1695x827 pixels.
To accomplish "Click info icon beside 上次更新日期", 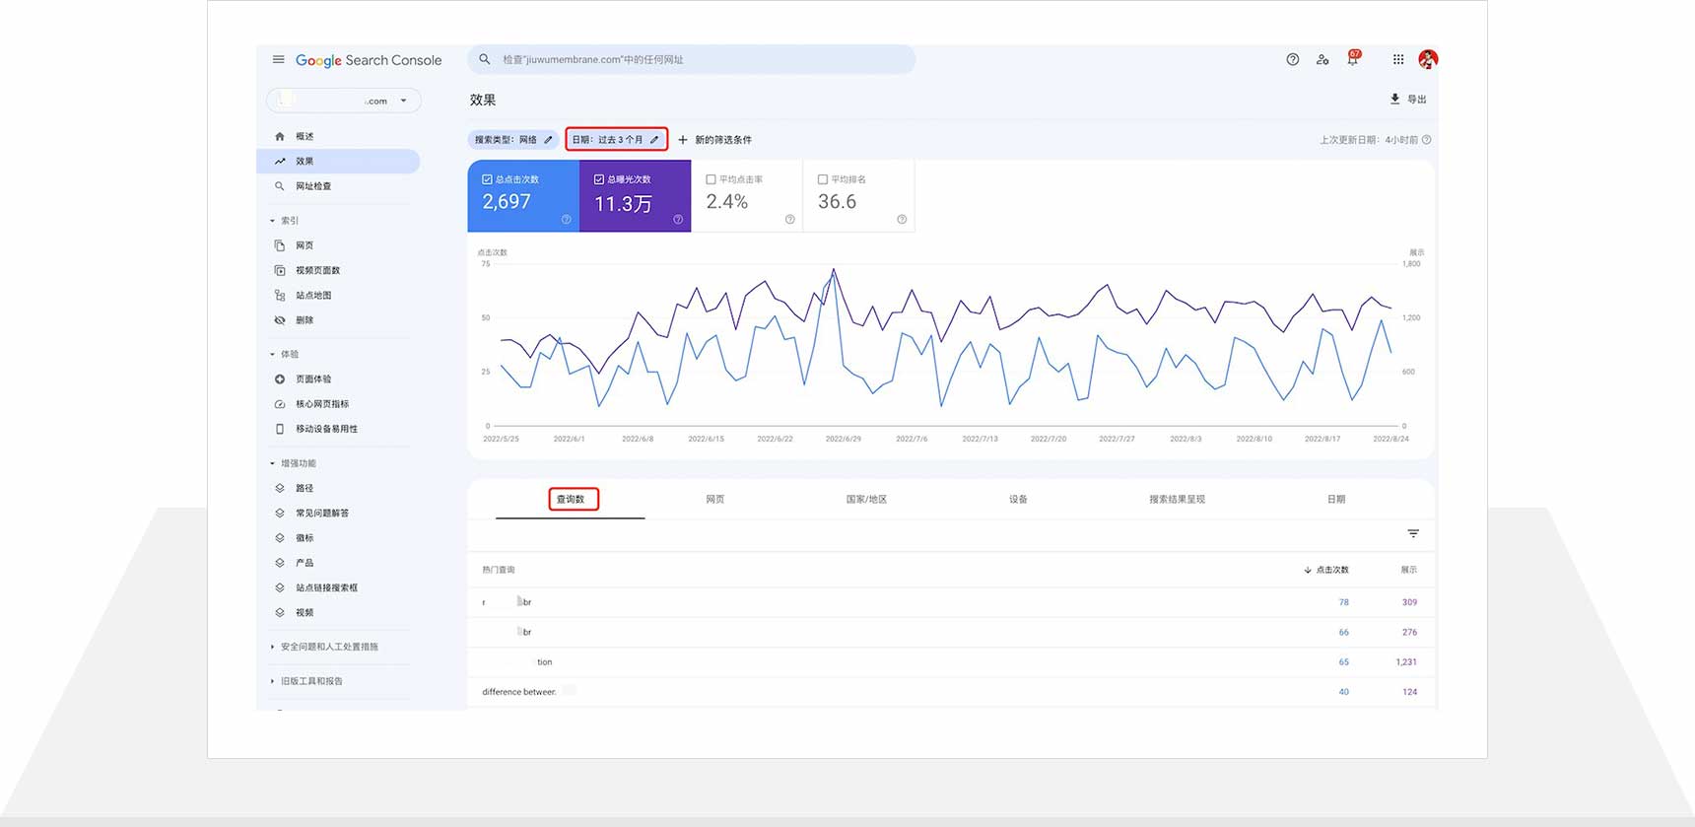I will click(x=1427, y=140).
